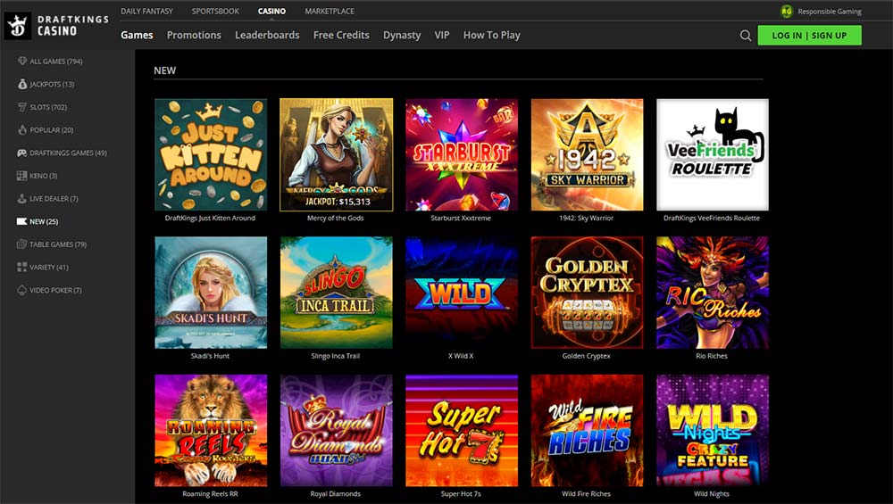893x504 pixels.
Task: Select Variety (41) category
Action: pos(49,268)
